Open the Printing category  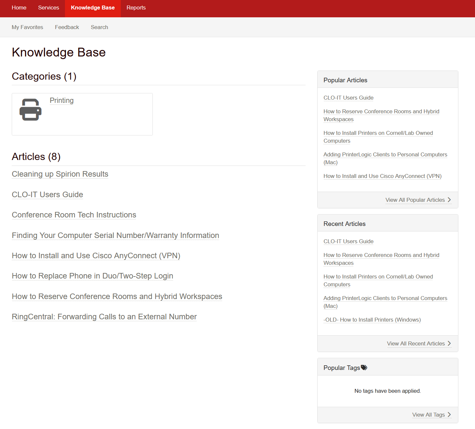pos(61,101)
